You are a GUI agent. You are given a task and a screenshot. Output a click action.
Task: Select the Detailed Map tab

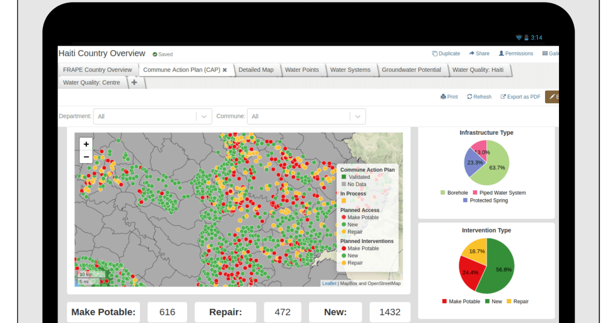coord(256,70)
